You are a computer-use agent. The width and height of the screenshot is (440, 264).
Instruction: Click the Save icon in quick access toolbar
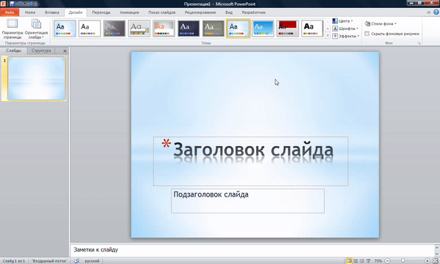[x=12, y=4]
